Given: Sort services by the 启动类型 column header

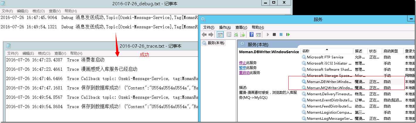Looking at the screenshot, I should pos(390,51).
